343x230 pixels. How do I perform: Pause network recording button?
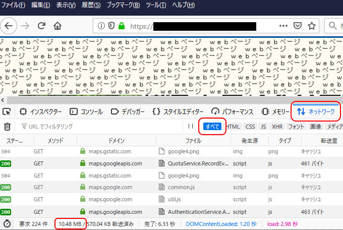[191, 126]
